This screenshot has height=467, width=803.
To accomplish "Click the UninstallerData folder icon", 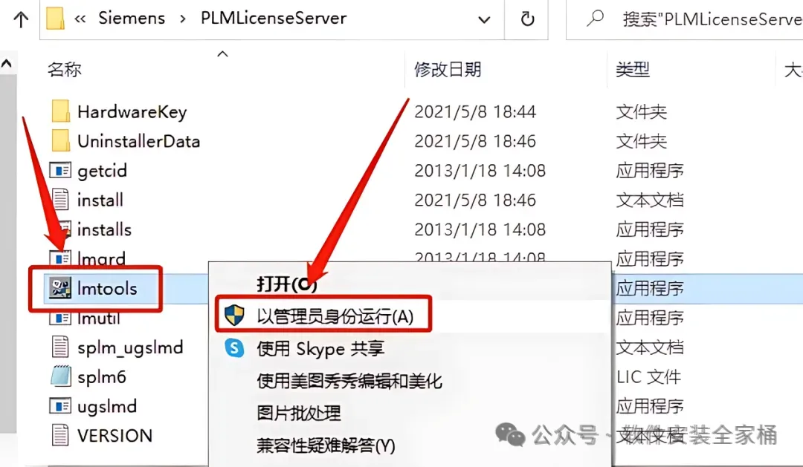I will pyautogui.click(x=60, y=140).
